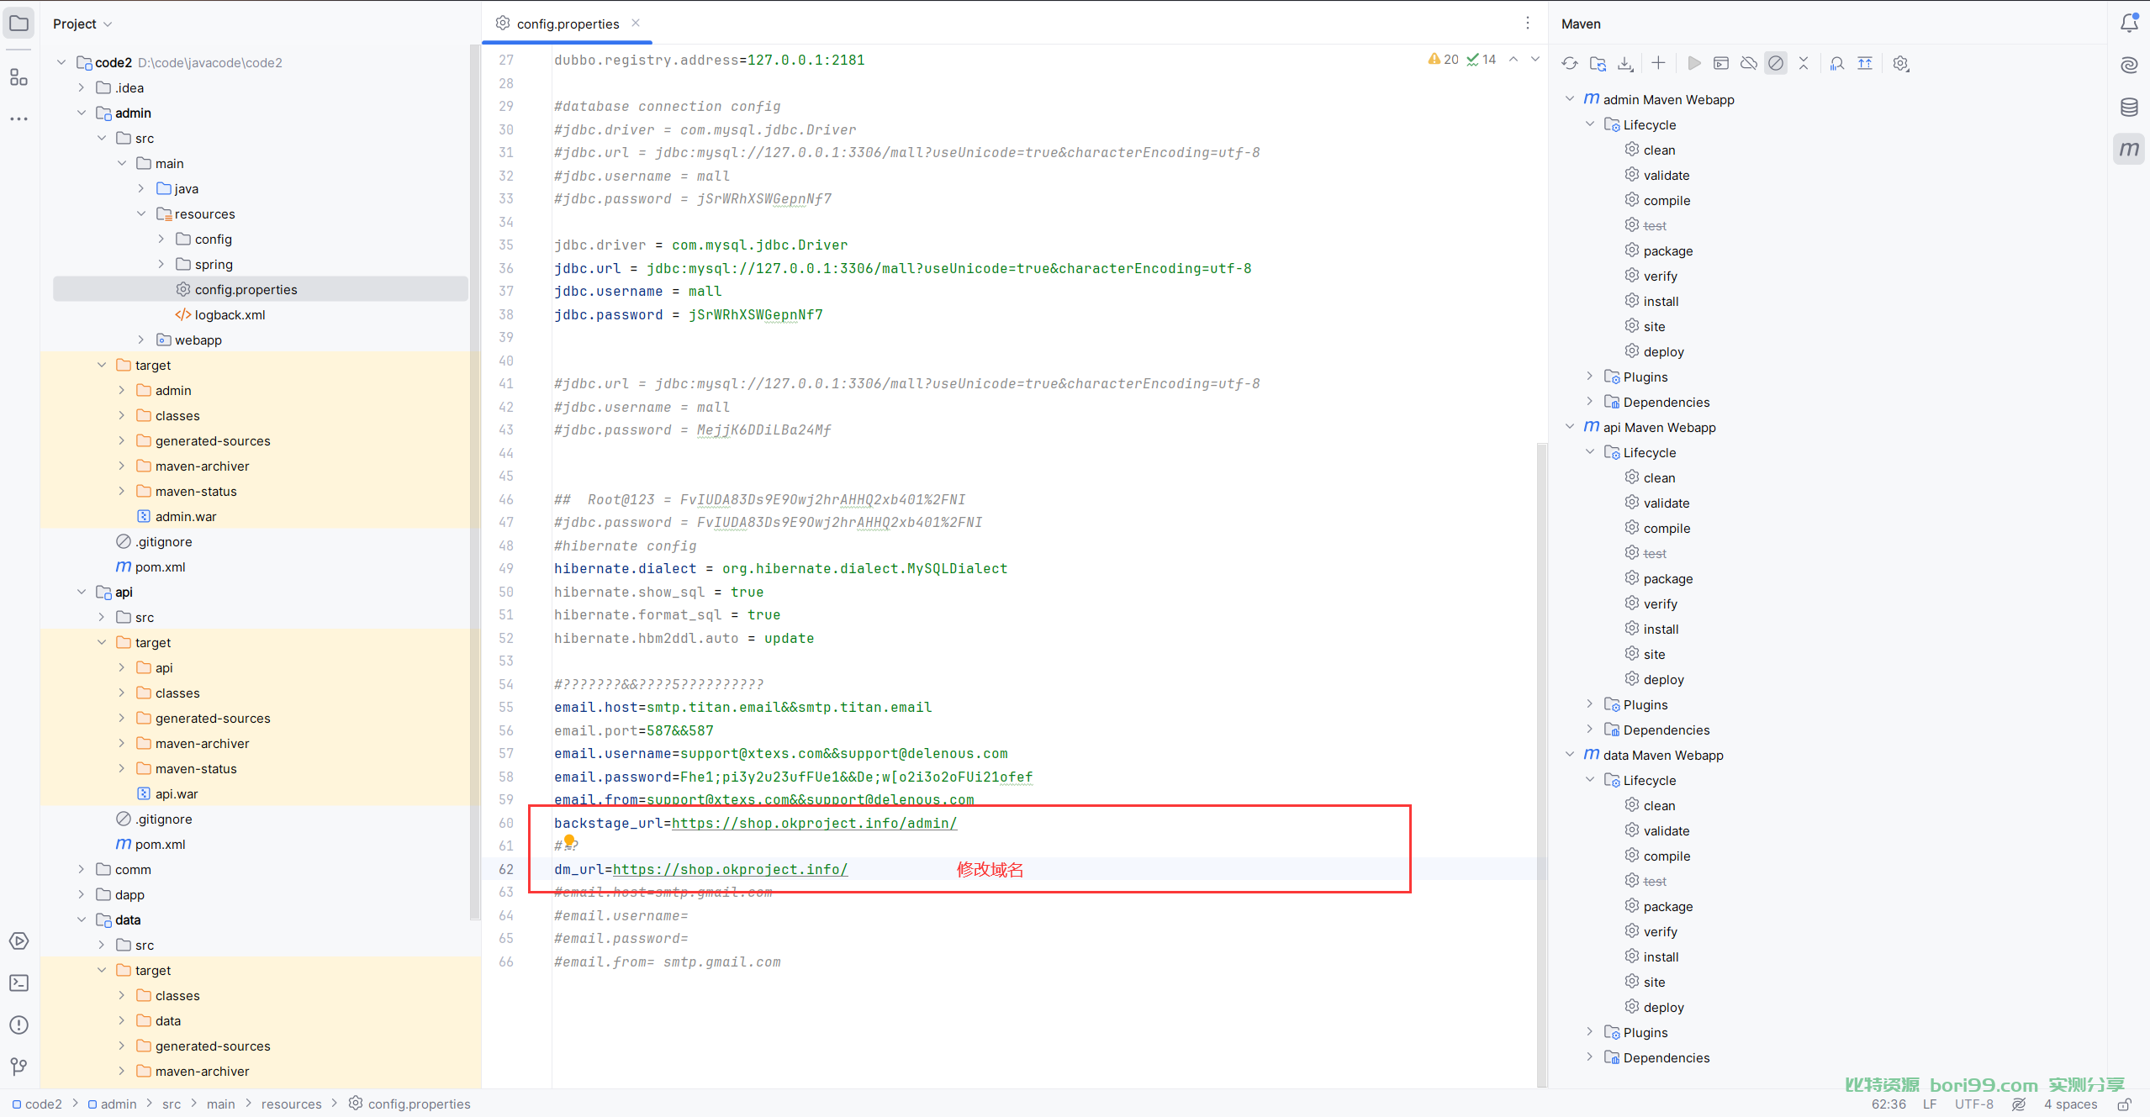Open the Structure tool window
This screenshot has width=2150, height=1117.
(18, 77)
